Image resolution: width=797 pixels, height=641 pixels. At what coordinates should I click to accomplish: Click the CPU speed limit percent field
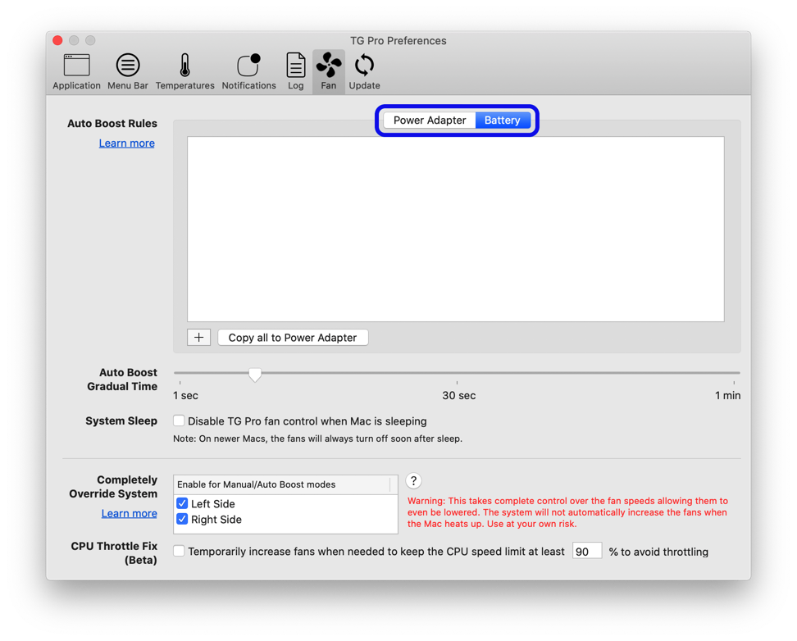[x=587, y=551]
